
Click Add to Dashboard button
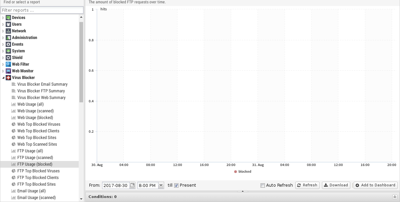pyautogui.click(x=376, y=185)
